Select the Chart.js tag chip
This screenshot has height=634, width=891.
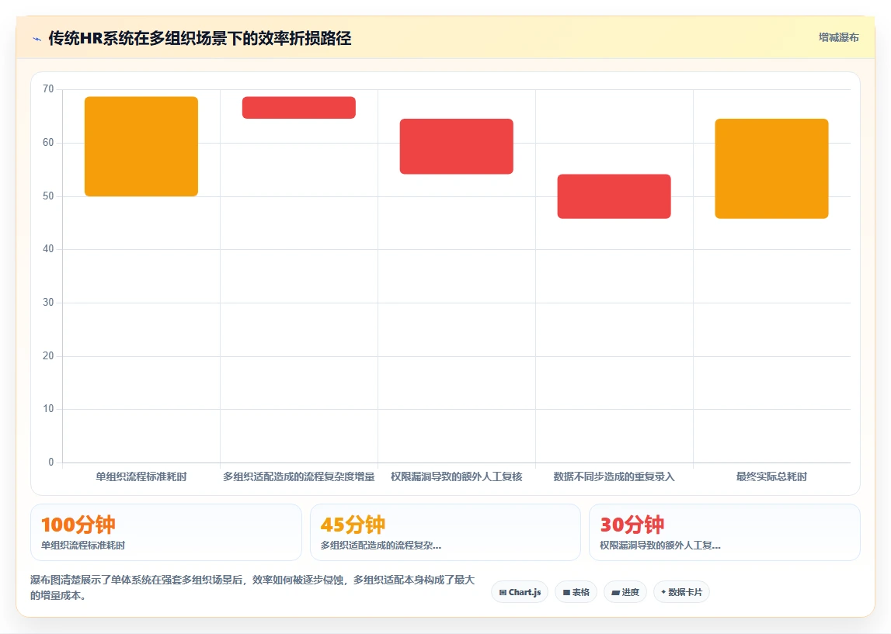coord(520,592)
